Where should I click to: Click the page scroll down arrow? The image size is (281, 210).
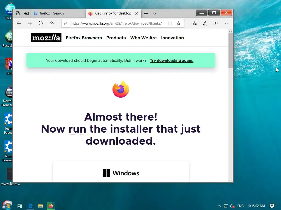(231, 179)
